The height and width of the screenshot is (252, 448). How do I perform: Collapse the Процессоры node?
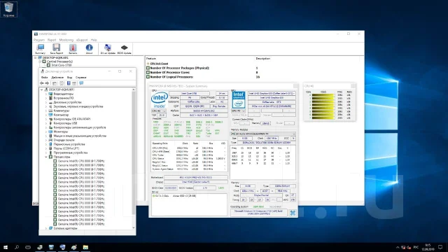click(46, 157)
